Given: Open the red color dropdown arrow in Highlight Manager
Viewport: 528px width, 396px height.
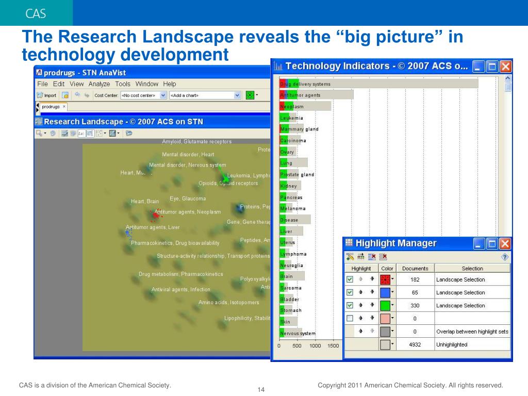Looking at the screenshot, I should [x=392, y=279].
